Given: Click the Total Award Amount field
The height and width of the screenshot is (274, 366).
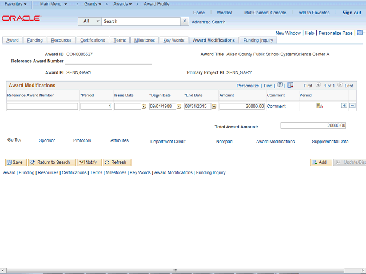Looking at the screenshot, I should click(313, 126).
